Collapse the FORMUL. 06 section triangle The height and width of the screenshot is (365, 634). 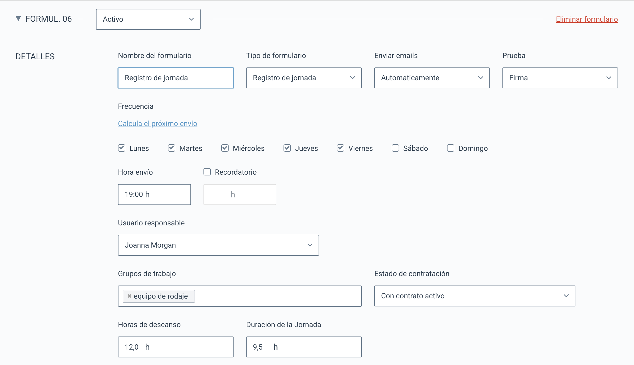[18, 19]
